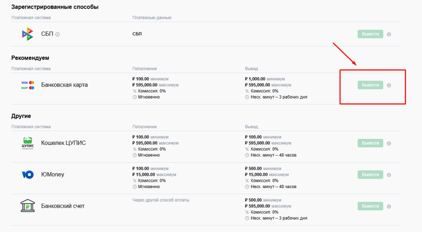
Task: Click info icon beside СБП Вывести button
Action: [x=389, y=34]
